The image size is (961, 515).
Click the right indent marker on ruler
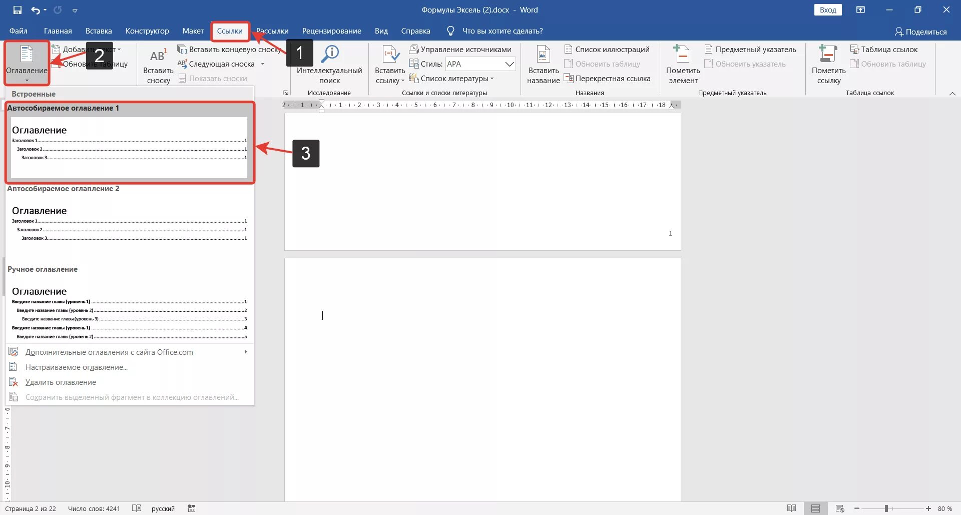click(x=671, y=107)
